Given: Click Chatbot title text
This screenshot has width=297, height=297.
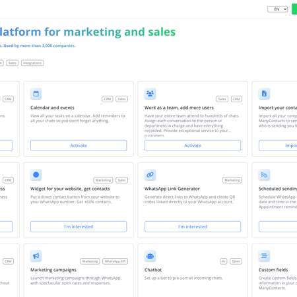Looking at the screenshot, I should tap(153, 270).
